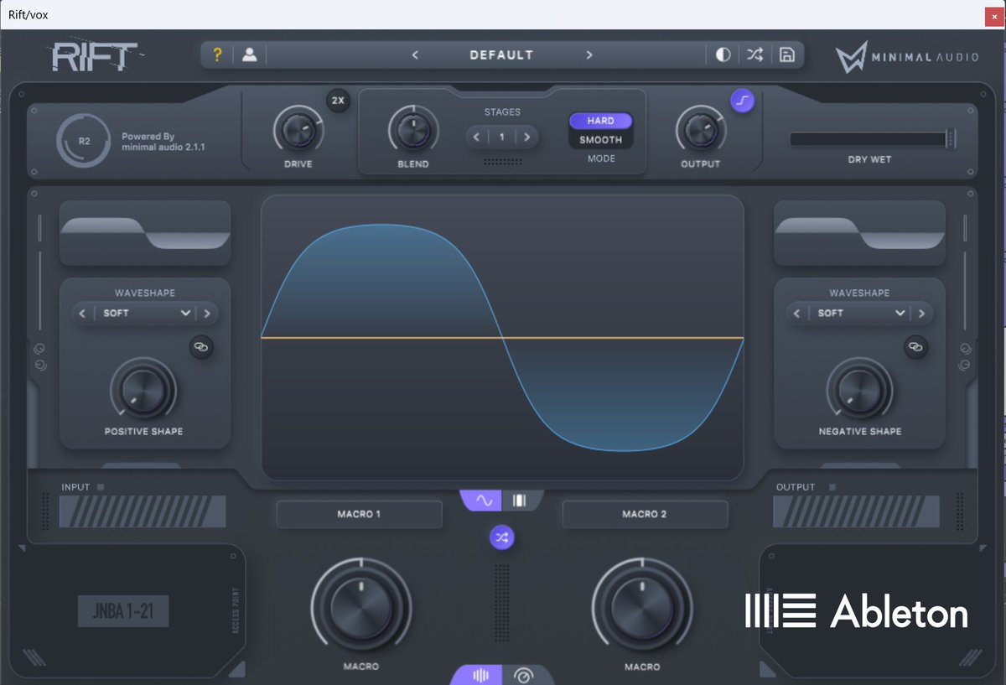Click the INPUT level meter
Viewport: 1006px width, 685px height.
point(143,511)
